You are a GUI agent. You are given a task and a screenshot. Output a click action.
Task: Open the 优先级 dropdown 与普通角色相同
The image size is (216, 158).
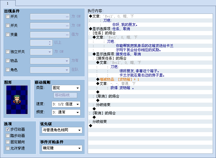[x=62, y=130]
